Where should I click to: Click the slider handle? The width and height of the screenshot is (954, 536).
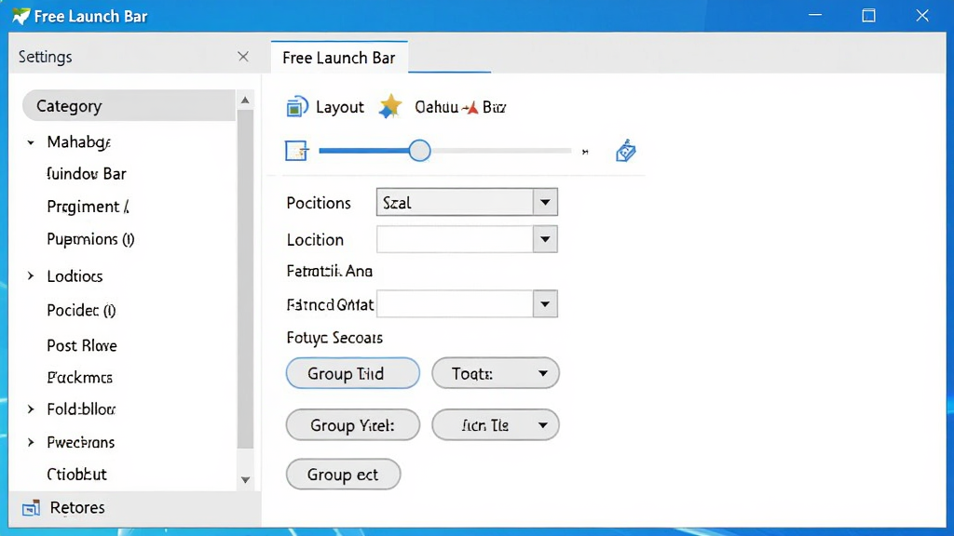click(x=419, y=151)
